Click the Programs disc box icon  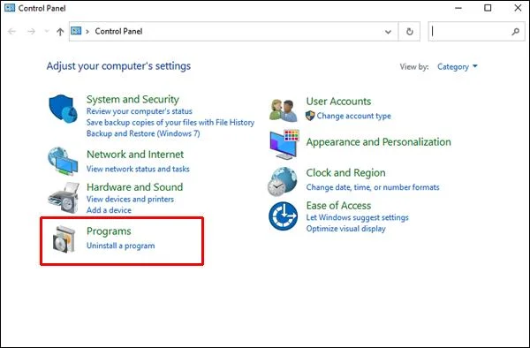[x=64, y=238]
